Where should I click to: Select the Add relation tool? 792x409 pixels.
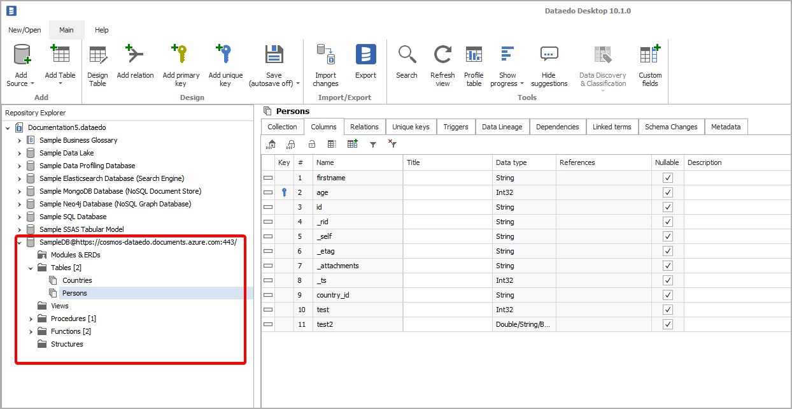135,64
